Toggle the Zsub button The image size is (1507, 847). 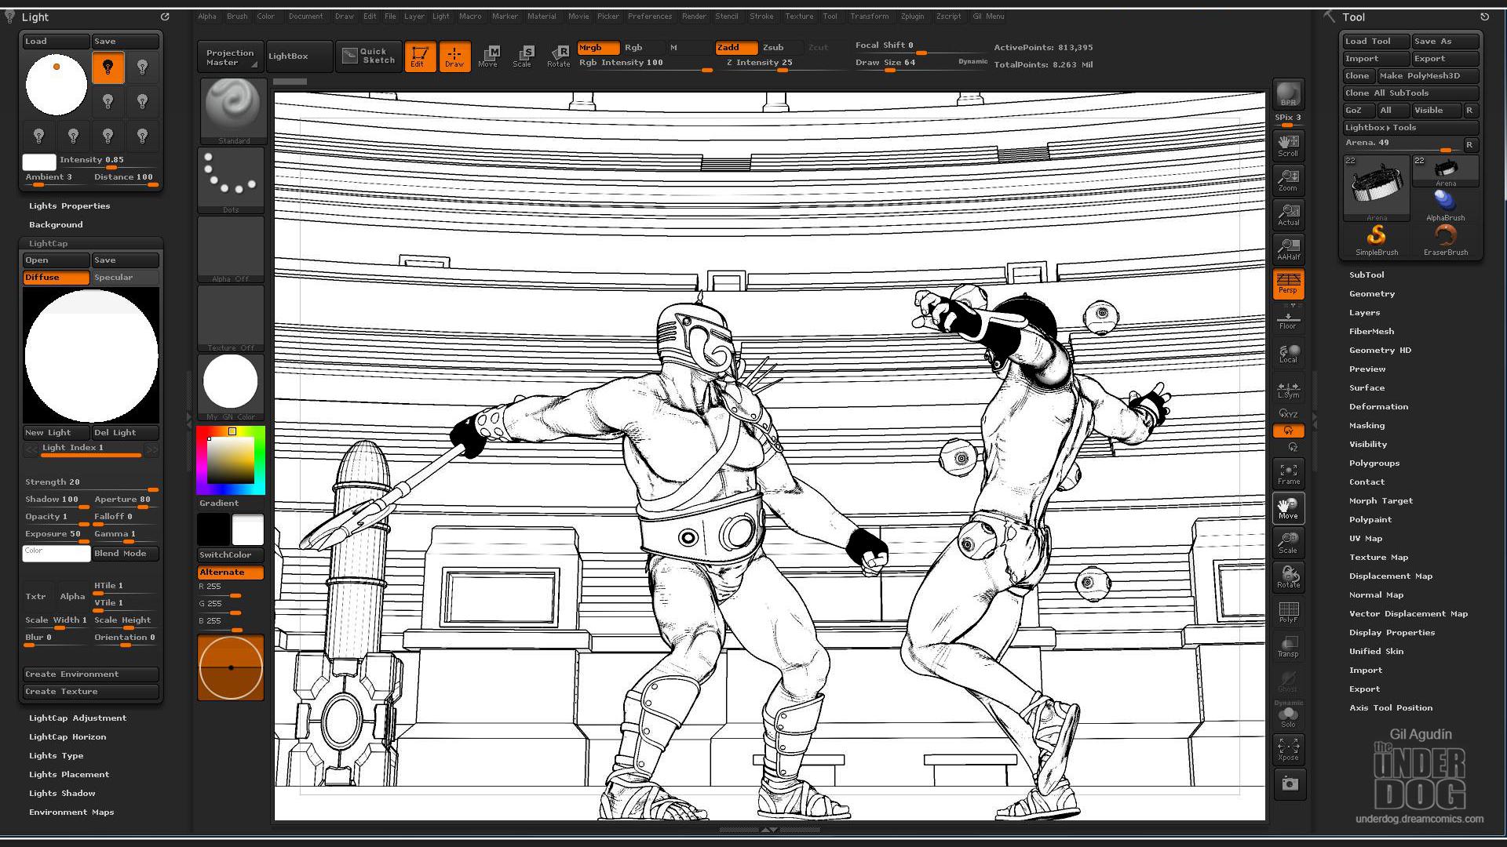[x=780, y=48]
